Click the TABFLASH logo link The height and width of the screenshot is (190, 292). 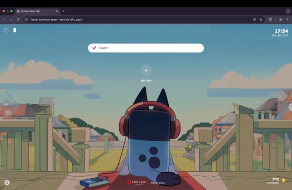point(137,182)
